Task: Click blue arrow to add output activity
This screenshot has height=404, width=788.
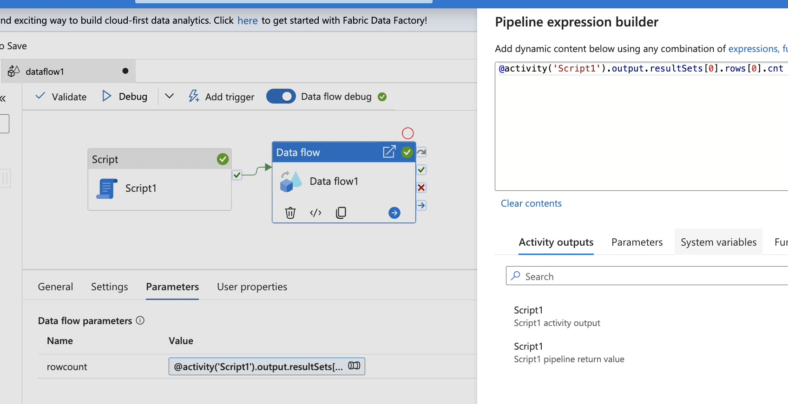Action: pos(394,213)
